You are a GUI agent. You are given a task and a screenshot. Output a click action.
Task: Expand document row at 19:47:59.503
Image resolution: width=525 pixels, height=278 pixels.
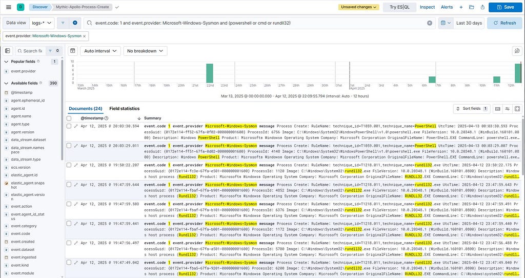76,204
